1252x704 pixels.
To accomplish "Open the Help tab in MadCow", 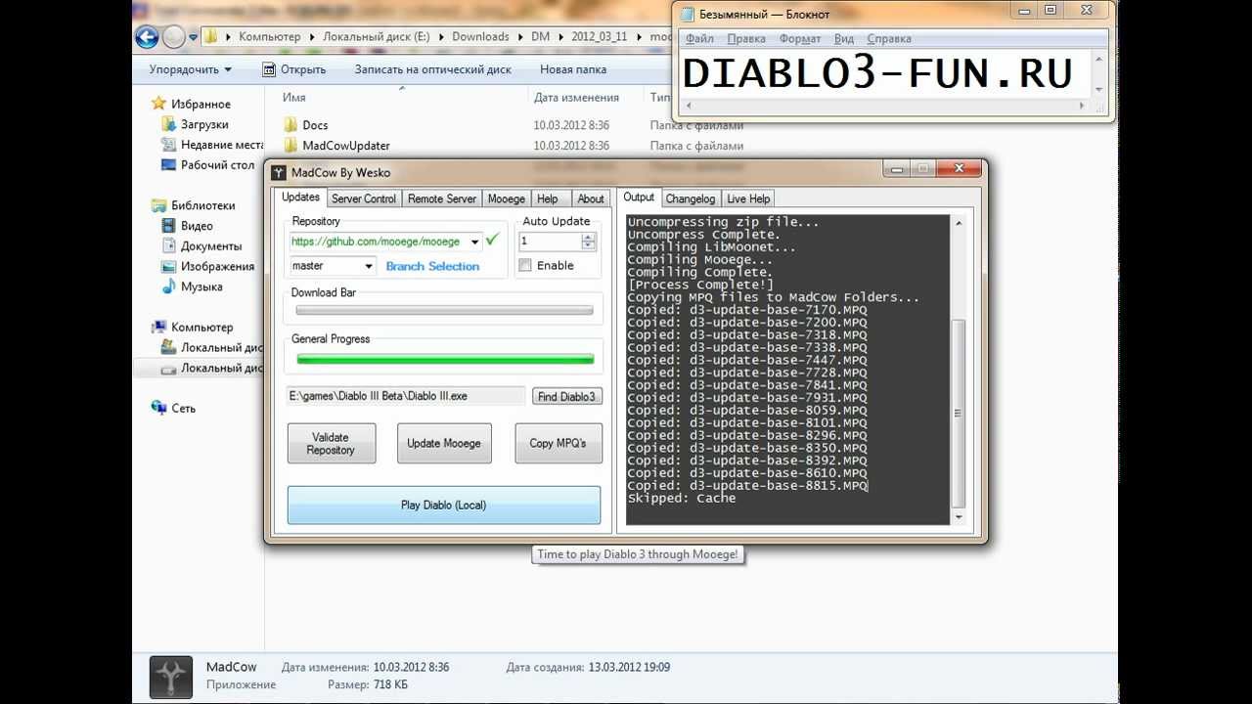I will tap(548, 198).
